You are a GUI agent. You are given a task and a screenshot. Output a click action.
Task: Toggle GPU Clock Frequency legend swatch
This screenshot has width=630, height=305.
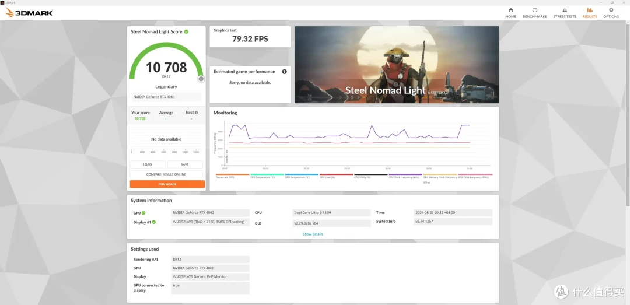[475, 174]
